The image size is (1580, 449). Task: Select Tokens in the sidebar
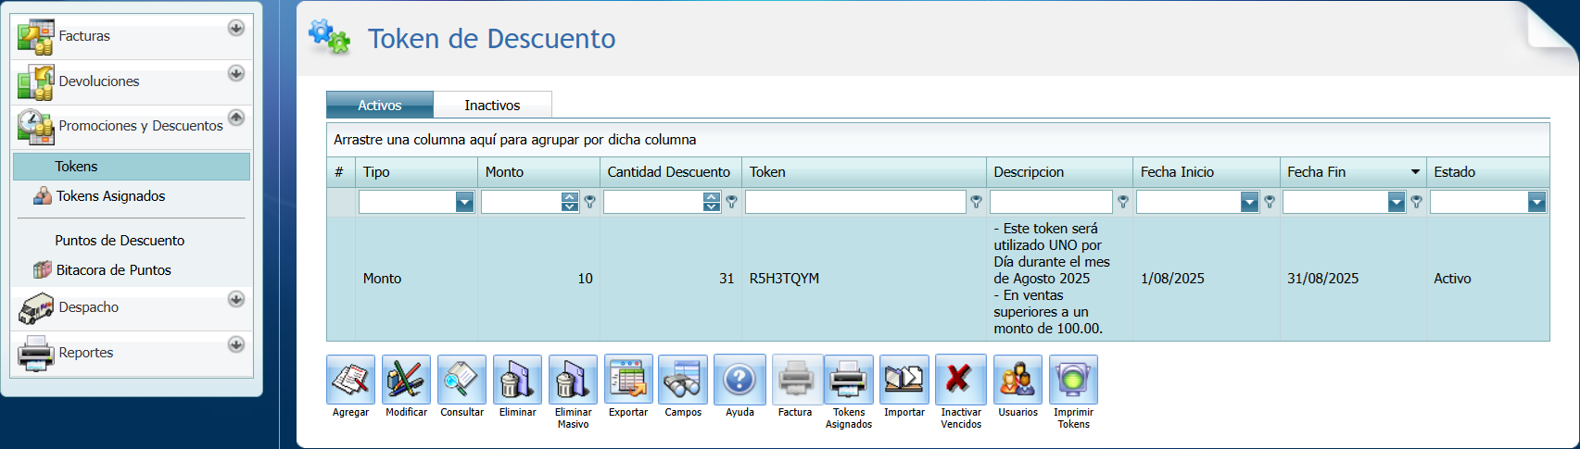point(132,167)
